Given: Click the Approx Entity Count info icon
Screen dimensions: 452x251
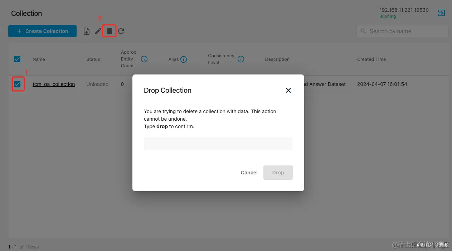Looking at the screenshot, I should click(x=144, y=59).
